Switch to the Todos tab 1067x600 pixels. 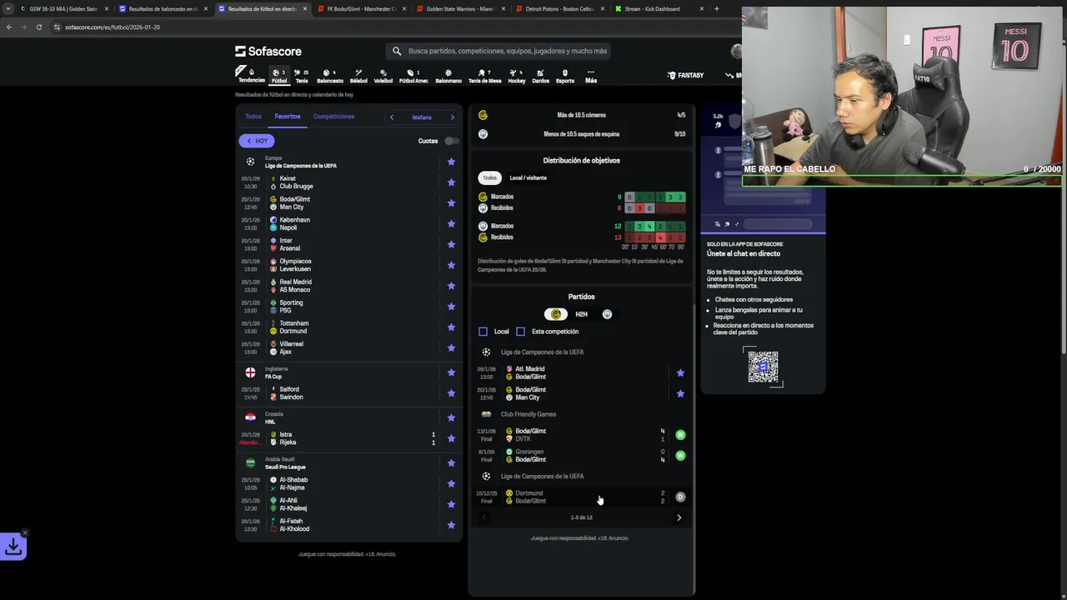click(253, 117)
